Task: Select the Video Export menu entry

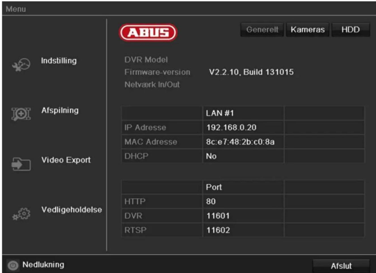Action: [x=66, y=160]
